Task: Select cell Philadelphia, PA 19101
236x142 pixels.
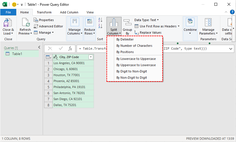Action: 73,87
